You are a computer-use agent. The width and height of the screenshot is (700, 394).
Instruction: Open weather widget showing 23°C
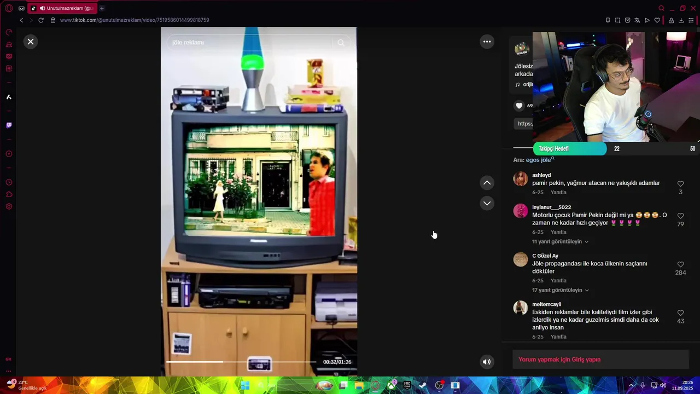(x=26, y=385)
